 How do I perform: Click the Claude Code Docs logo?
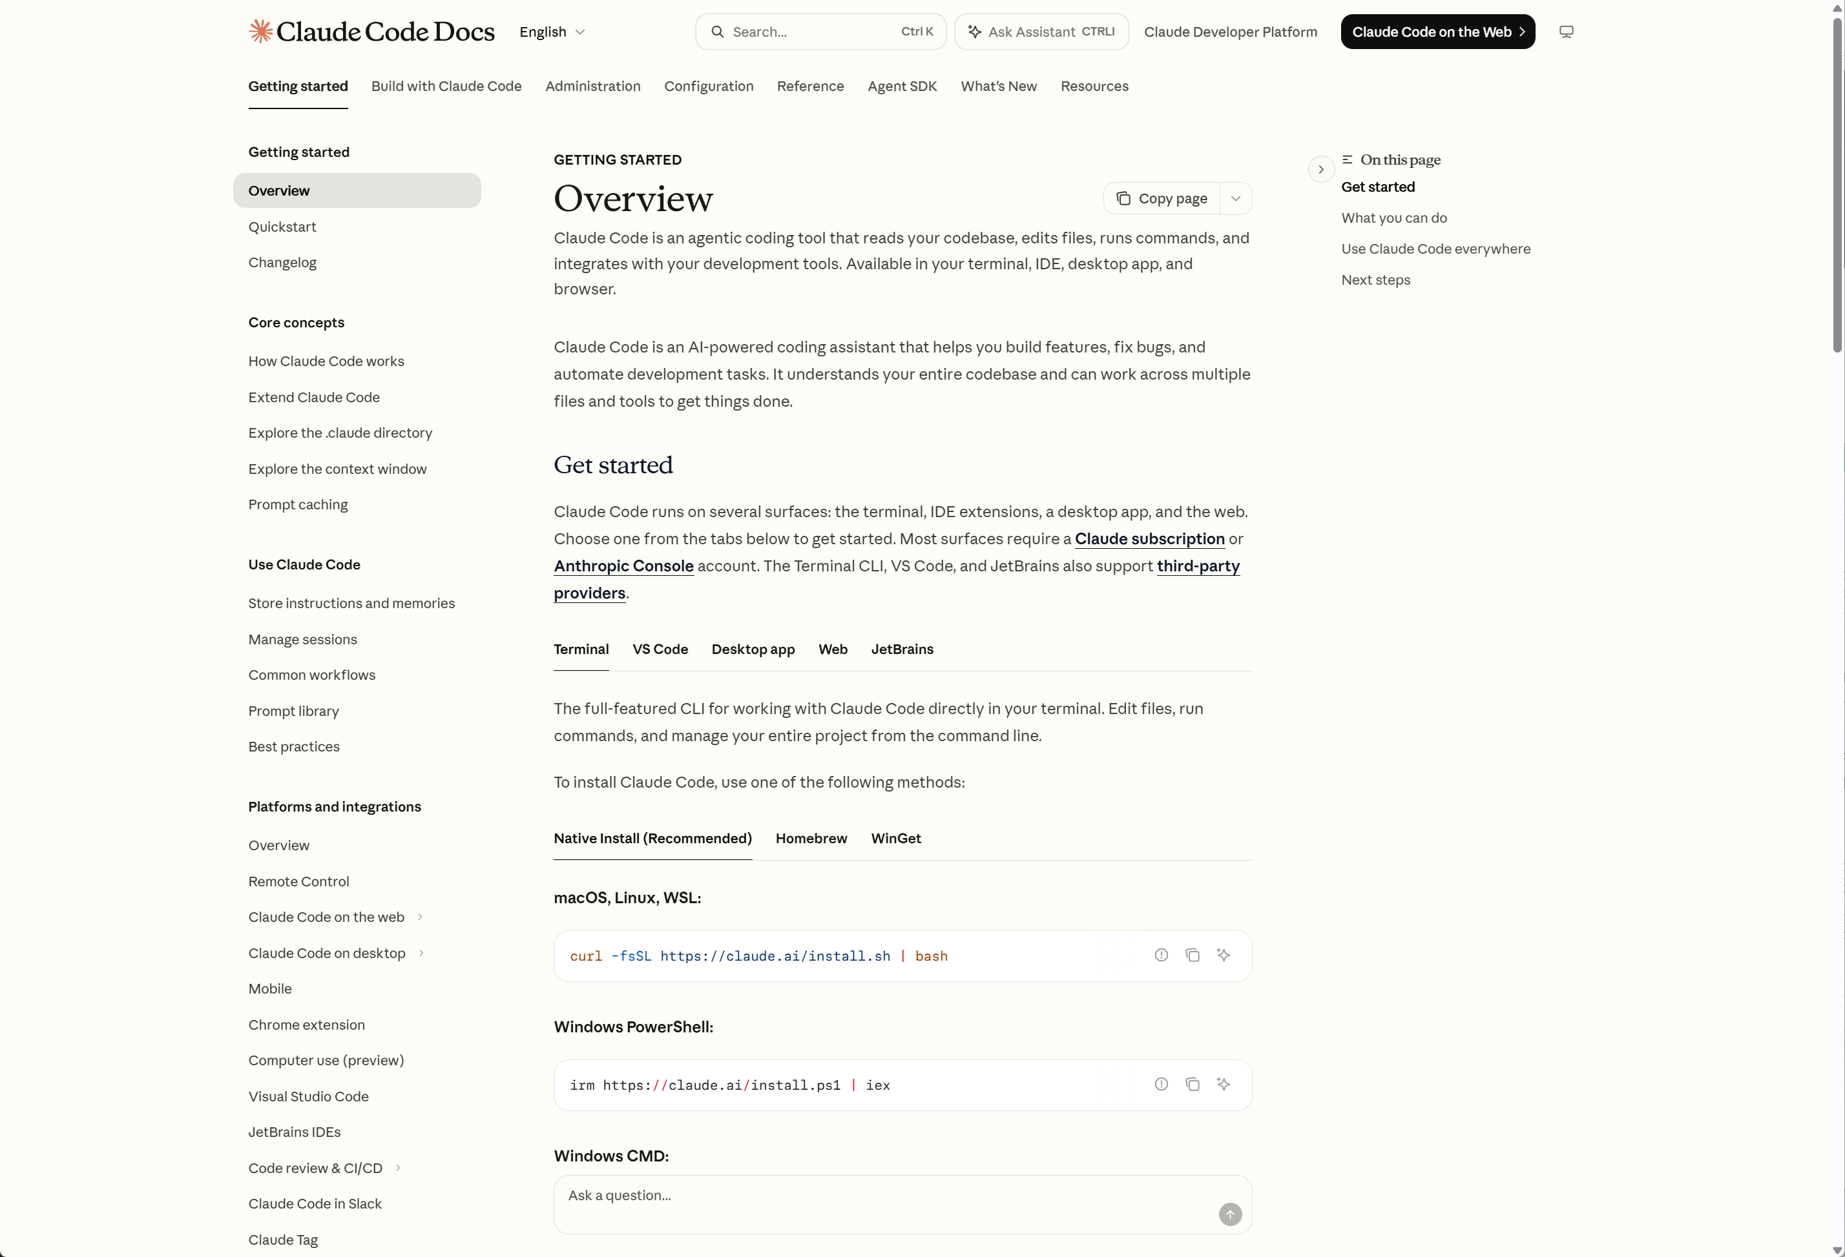(371, 32)
